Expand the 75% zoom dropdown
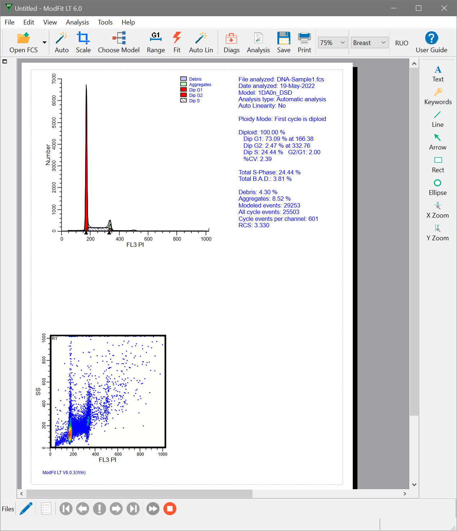Image resolution: width=457 pixels, height=531 pixels. (x=342, y=43)
